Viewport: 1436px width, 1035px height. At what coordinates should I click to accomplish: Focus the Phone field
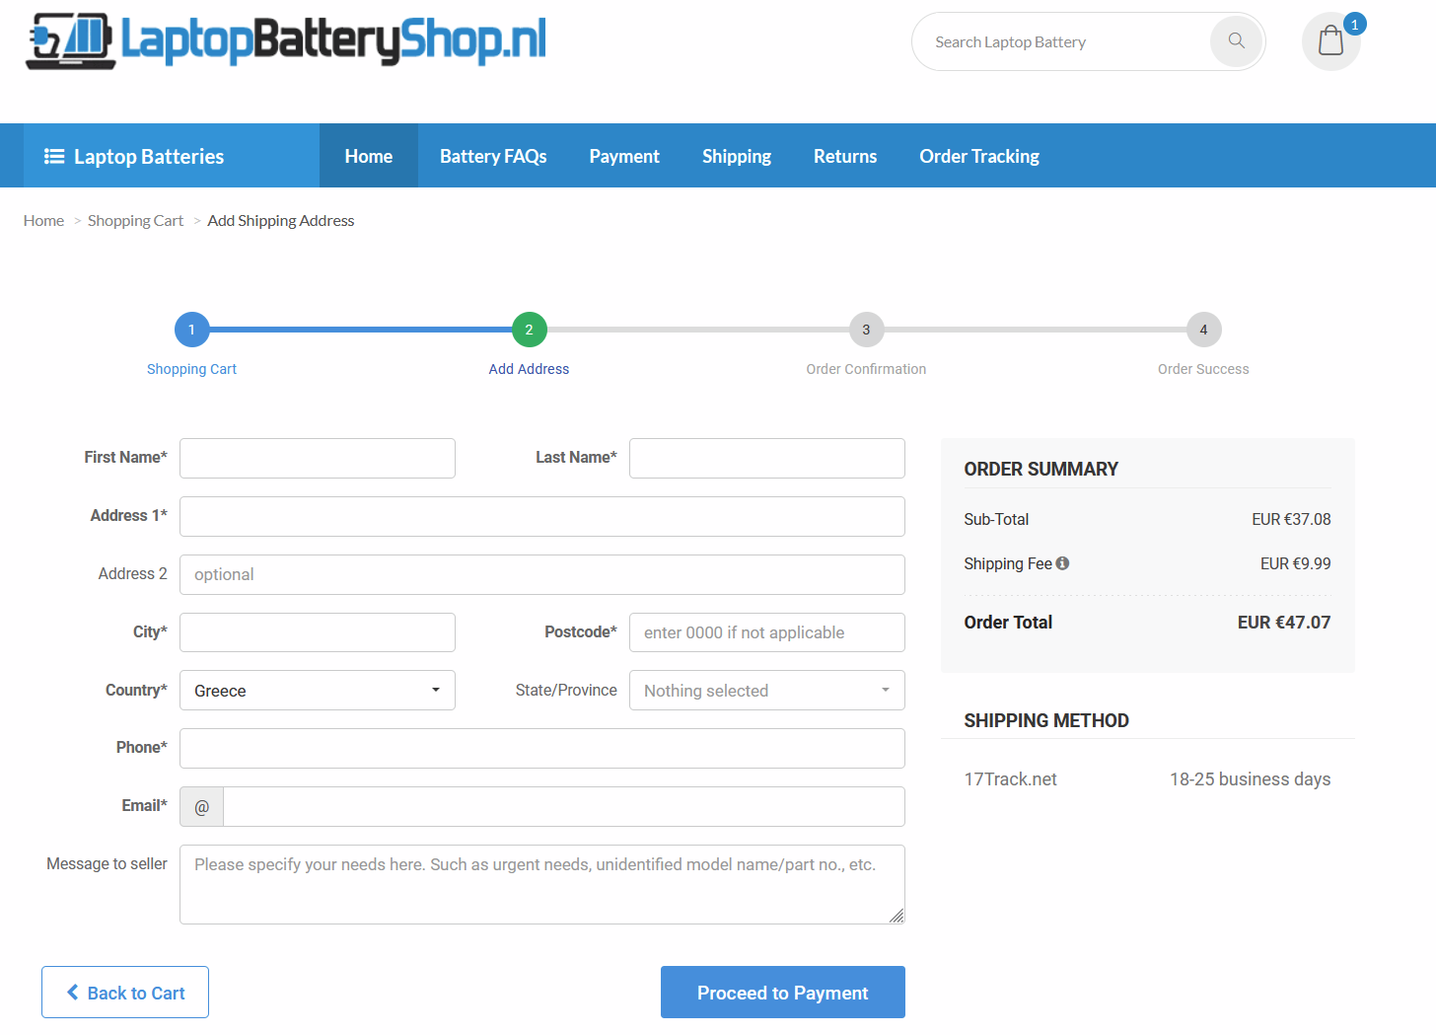tap(542, 748)
